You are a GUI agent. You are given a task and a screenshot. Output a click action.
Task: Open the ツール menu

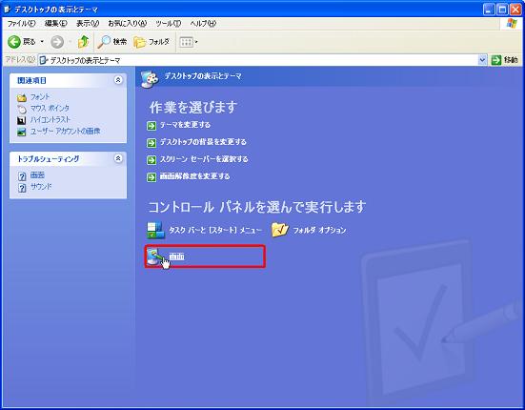(x=169, y=24)
